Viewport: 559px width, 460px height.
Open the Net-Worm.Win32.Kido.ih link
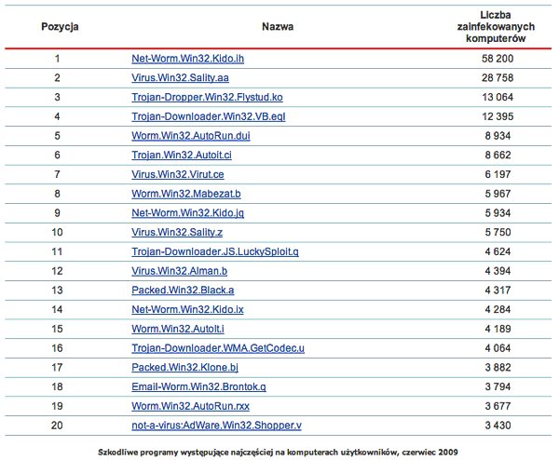(188, 59)
